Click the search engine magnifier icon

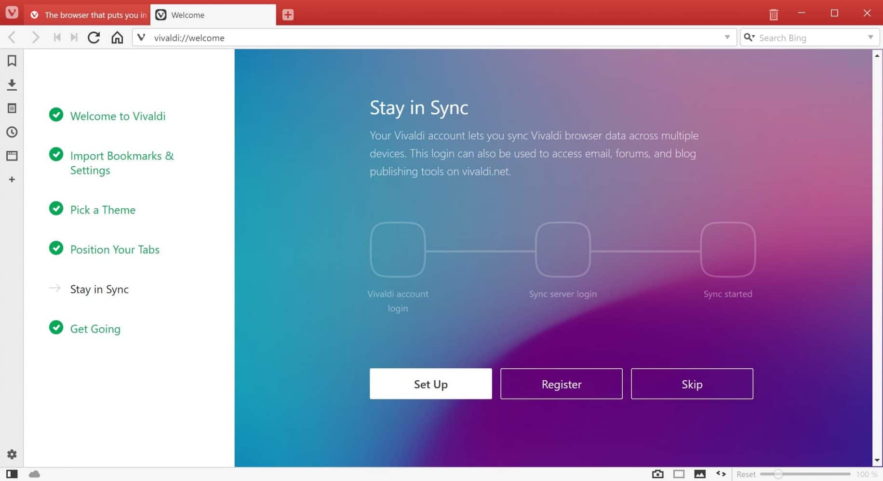pyautogui.click(x=749, y=37)
